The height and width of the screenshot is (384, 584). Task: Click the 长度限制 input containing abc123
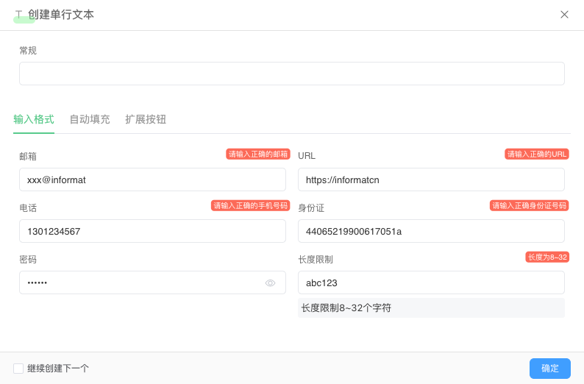pyautogui.click(x=431, y=282)
